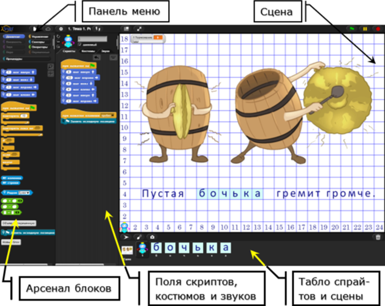Click the orange Торможение watcher value
Image resolution: width=385 pixels, height=306 pixels.
(x=158, y=37)
